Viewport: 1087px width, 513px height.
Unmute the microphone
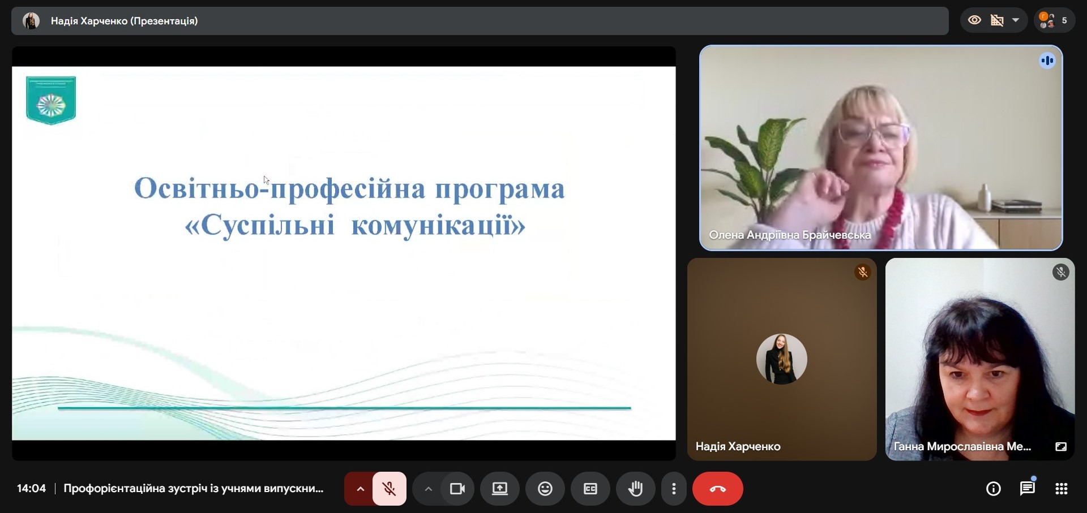click(x=389, y=489)
